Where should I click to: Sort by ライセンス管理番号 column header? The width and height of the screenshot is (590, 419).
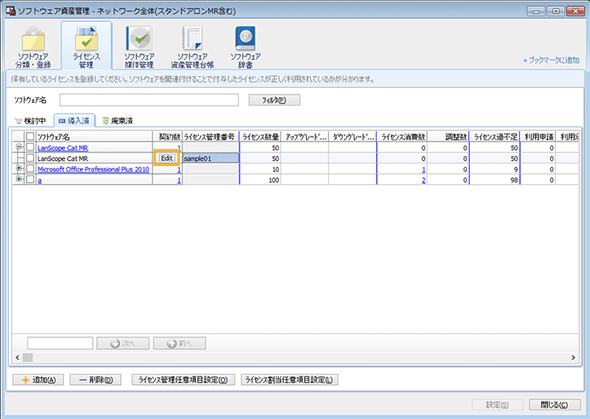click(x=211, y=137)
